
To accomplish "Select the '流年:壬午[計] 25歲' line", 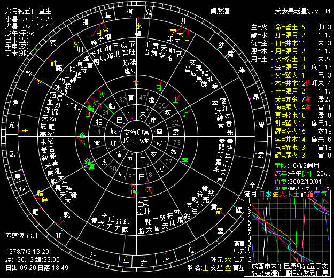I will pos(302,174).
